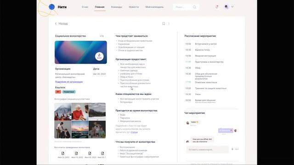The height and width of the screenshot is (165, 294).
Task: Open the dark forest landscape photo
Action: click(x=97, y=111)
